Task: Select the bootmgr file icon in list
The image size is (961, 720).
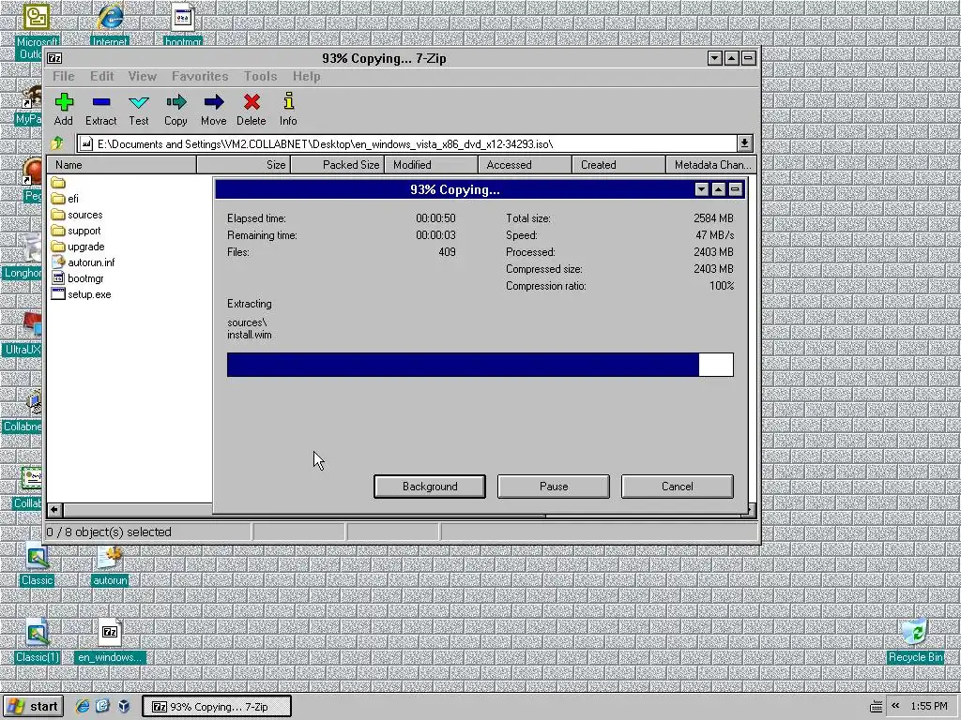Action: coord(58,277)
